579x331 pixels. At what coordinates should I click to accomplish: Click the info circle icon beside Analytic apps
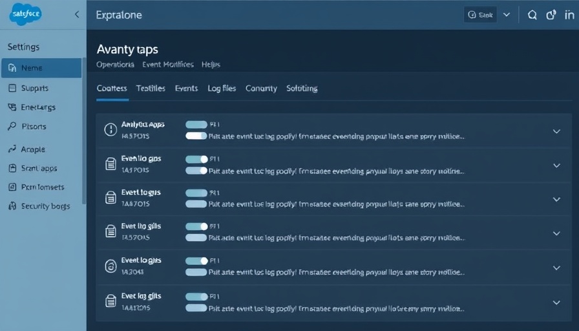(111, 129)
